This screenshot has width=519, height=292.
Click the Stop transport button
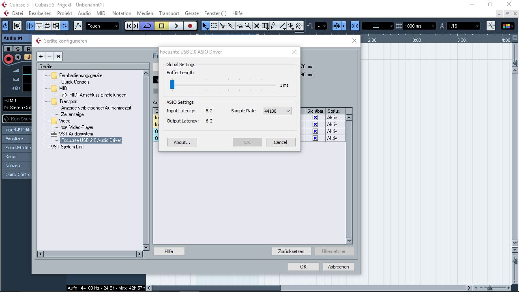pos(162,26)
